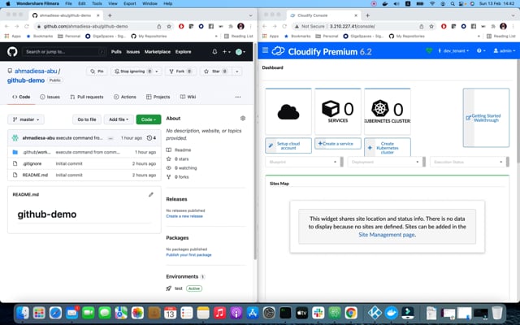Click the GitHub page vertical scrollbar

[x=255, y=151]
